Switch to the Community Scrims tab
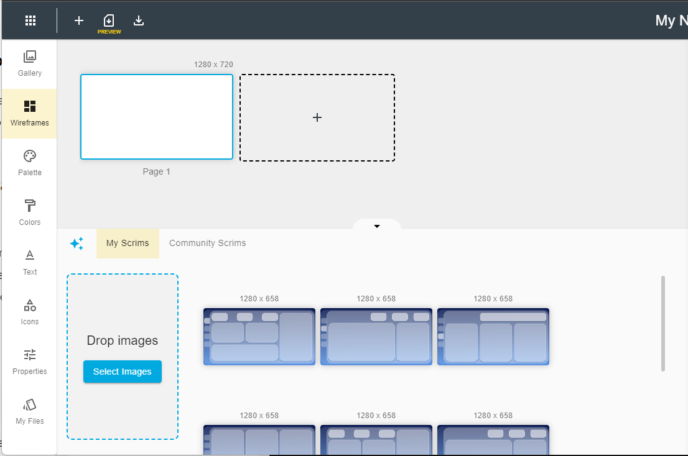688x456 pixels. [x=207, y=243]
